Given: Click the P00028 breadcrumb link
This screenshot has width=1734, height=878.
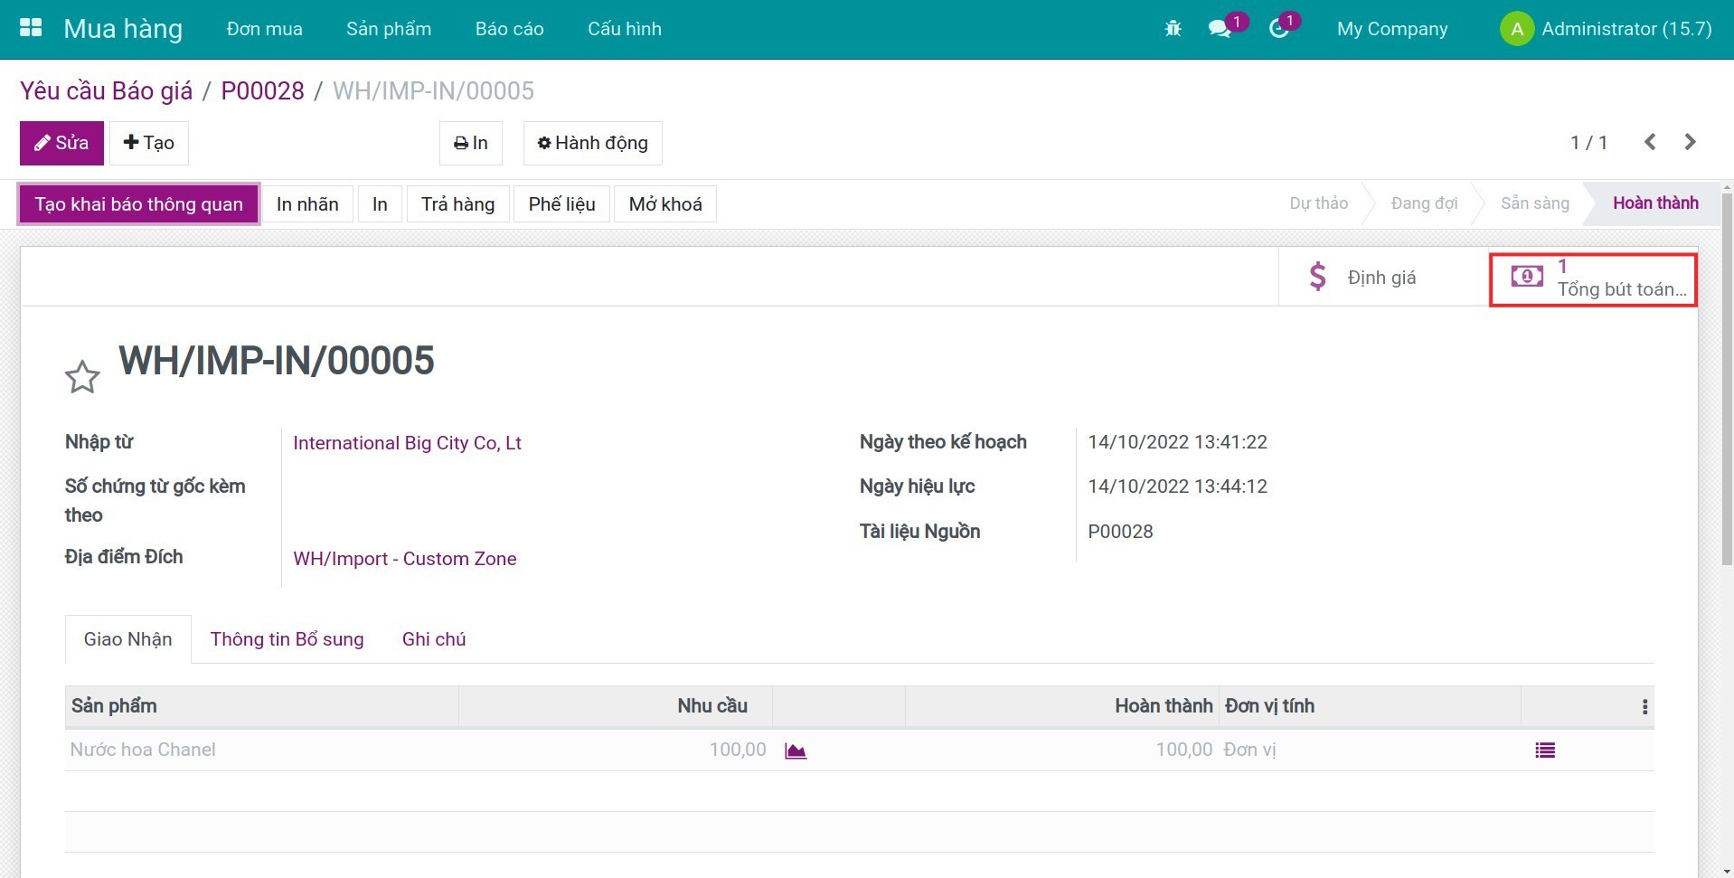Looking at the screenshot, I should 262,91.
